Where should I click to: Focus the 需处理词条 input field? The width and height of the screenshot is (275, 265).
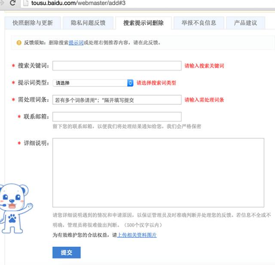(117, 100)
